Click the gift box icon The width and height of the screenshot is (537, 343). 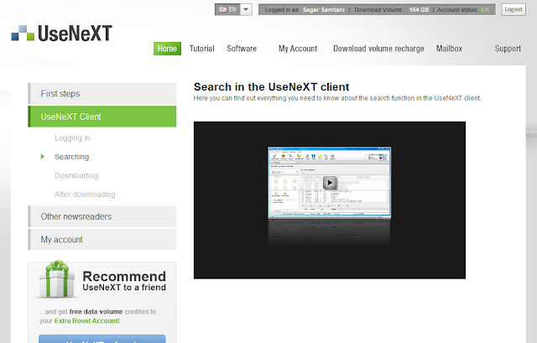[x=57, y=279]
